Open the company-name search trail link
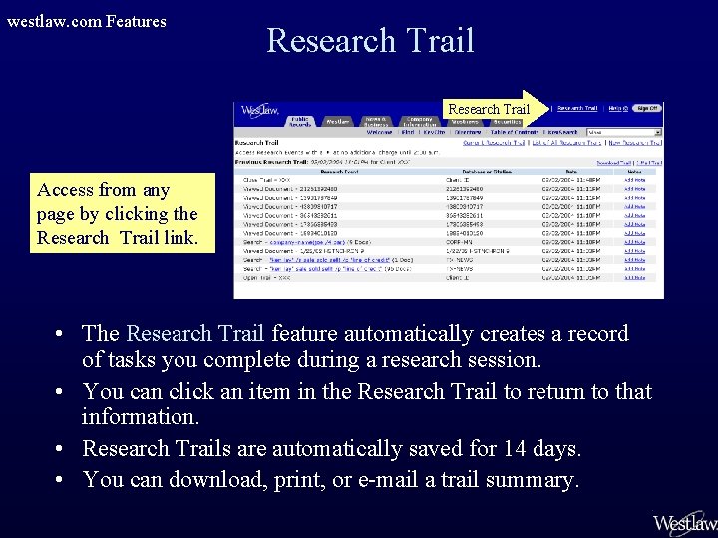The image size is (718, 538). point(308,242)
